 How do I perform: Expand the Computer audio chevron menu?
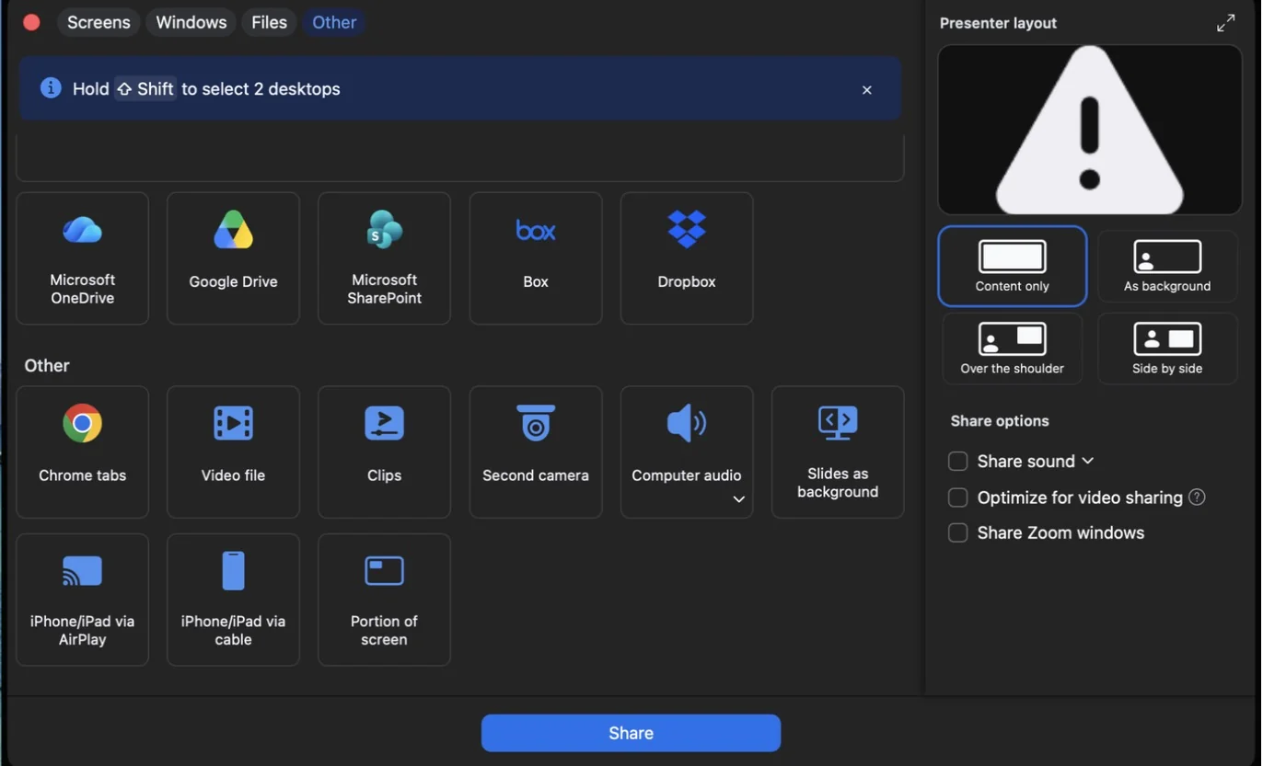click(738, 499)
